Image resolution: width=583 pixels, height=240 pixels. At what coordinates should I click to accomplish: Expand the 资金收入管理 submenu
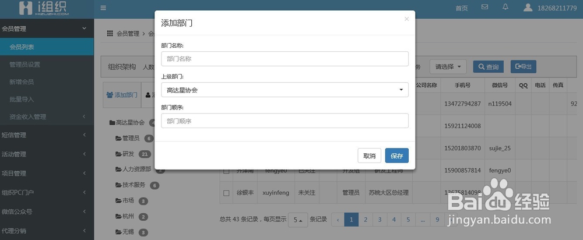point(47,117)
